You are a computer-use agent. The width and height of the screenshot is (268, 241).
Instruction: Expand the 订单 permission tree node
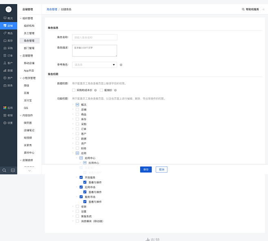click(x=73, y=129)
